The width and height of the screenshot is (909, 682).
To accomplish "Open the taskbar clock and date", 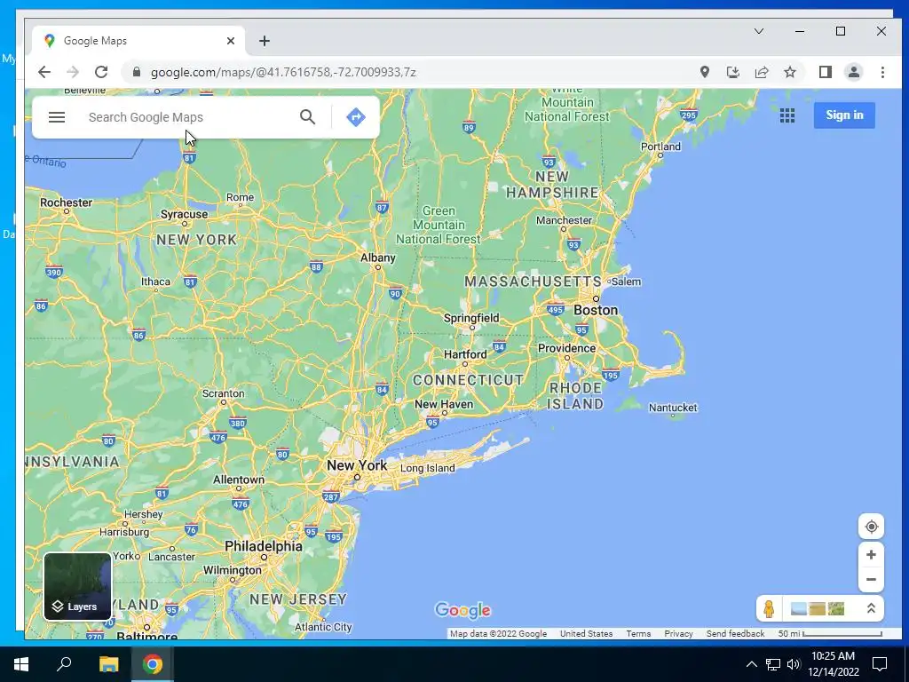I will pyautogui.click(x=833, y=664).
